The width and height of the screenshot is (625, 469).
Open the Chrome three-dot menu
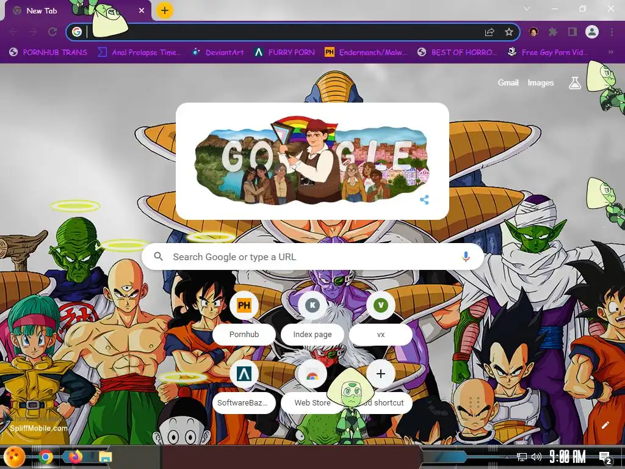click(x=612, y=32)
